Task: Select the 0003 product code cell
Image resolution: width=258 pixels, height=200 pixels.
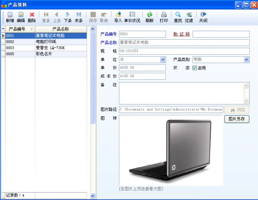Action: coord(20,48)
